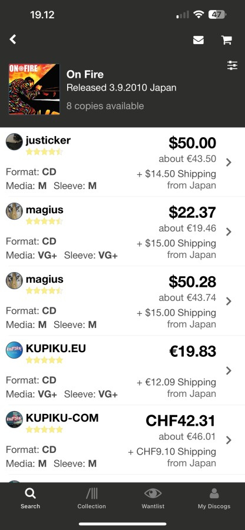Tap the KUPIKU.EU seller avatar
The height and width of the screenshot is (530, 245).
pos(14,350)
